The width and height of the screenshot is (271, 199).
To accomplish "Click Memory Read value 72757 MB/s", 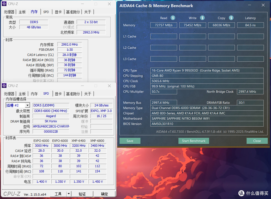I will tap(164, 25).
